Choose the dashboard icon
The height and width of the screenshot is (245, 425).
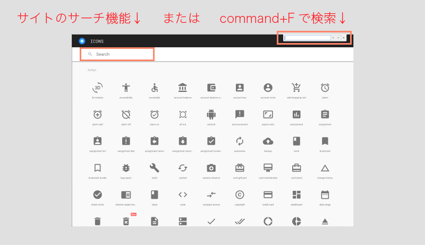coord(296,194)
